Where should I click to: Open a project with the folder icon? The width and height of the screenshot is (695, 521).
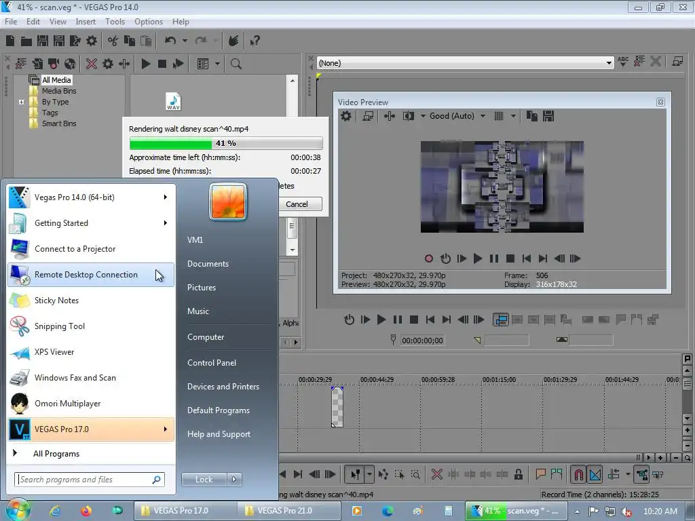[26, 41]
